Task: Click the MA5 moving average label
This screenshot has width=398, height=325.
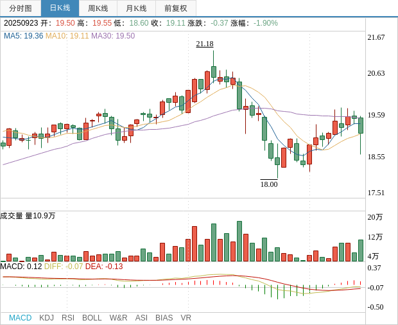Action: click(x=23, y=36)
